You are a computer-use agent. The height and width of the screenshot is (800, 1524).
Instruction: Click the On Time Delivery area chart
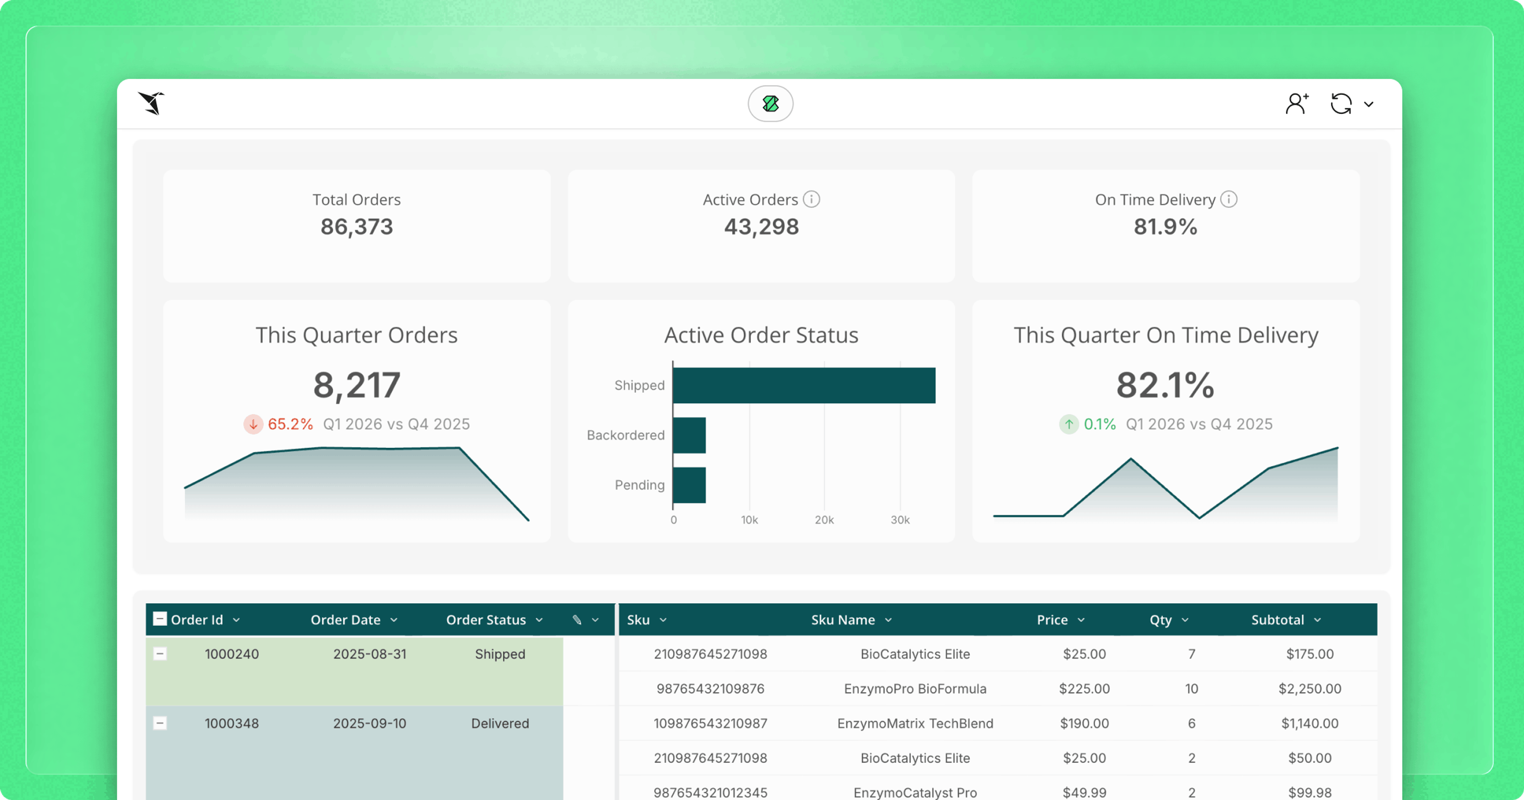pyautogui.click(x=1166, y=484)
